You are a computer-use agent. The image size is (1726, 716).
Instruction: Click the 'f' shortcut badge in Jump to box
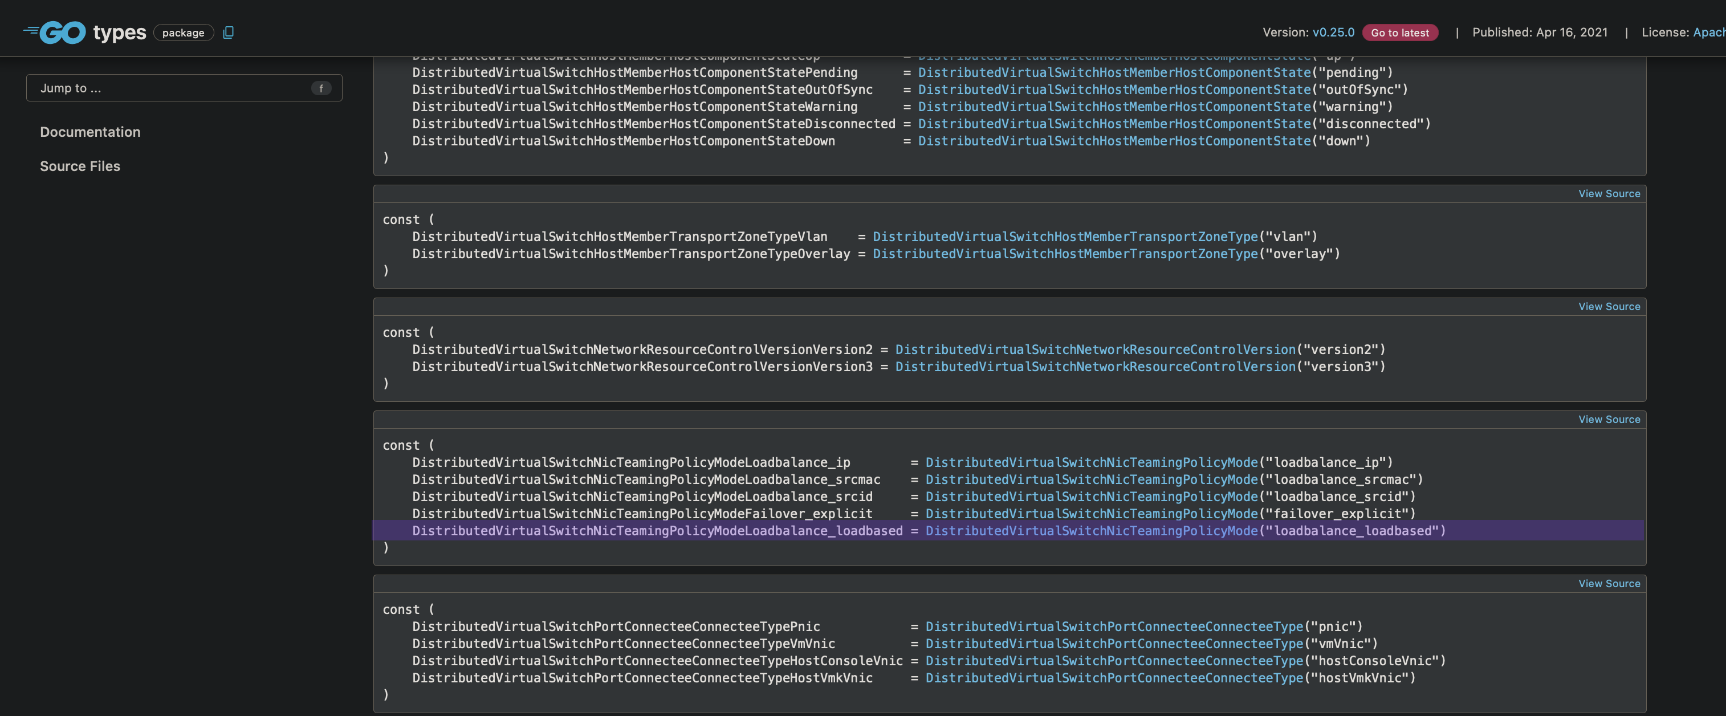[x=321, y=88]
